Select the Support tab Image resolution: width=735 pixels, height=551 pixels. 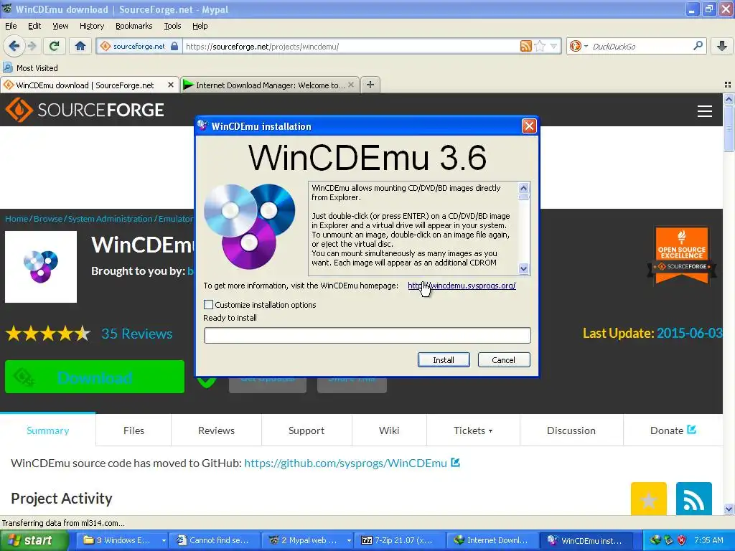[306, 430]
